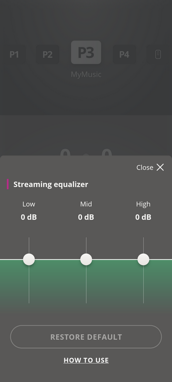Tap the High band 0 dB value
Image resolution: width=172 pixels, height=382 pixels.
143,217
